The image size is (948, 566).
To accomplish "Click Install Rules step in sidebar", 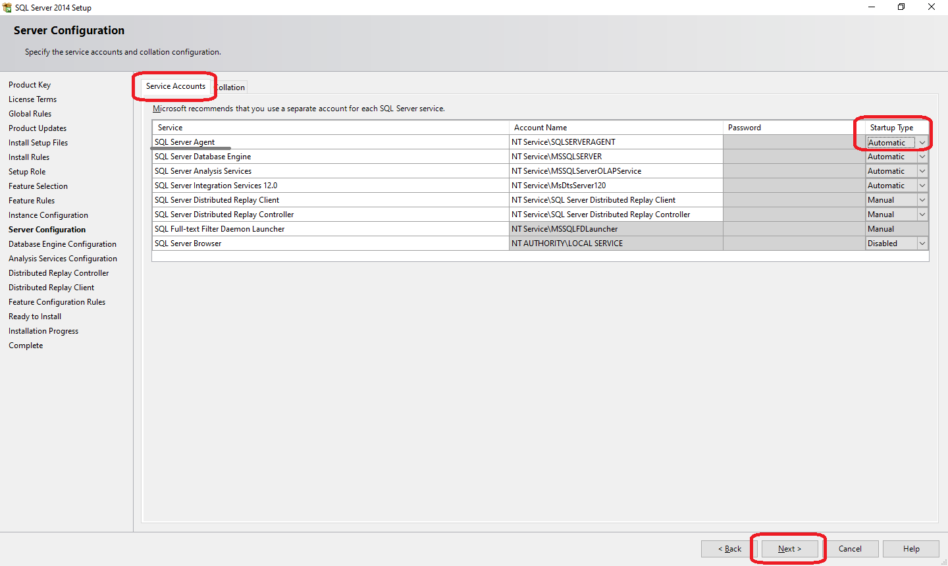I will (x=29, y=157).
